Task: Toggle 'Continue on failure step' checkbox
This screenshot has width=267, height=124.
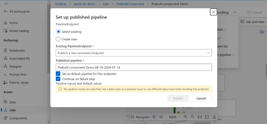Action: click(58, 79)
